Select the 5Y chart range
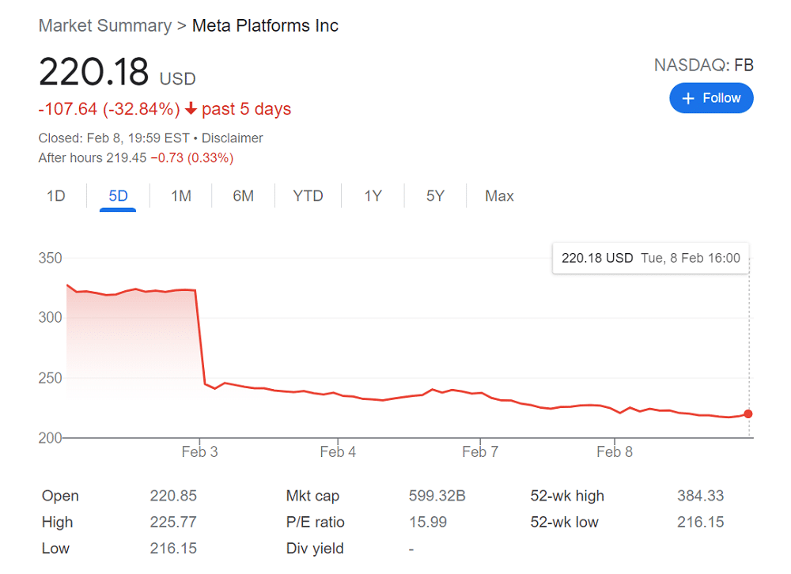 434,195
